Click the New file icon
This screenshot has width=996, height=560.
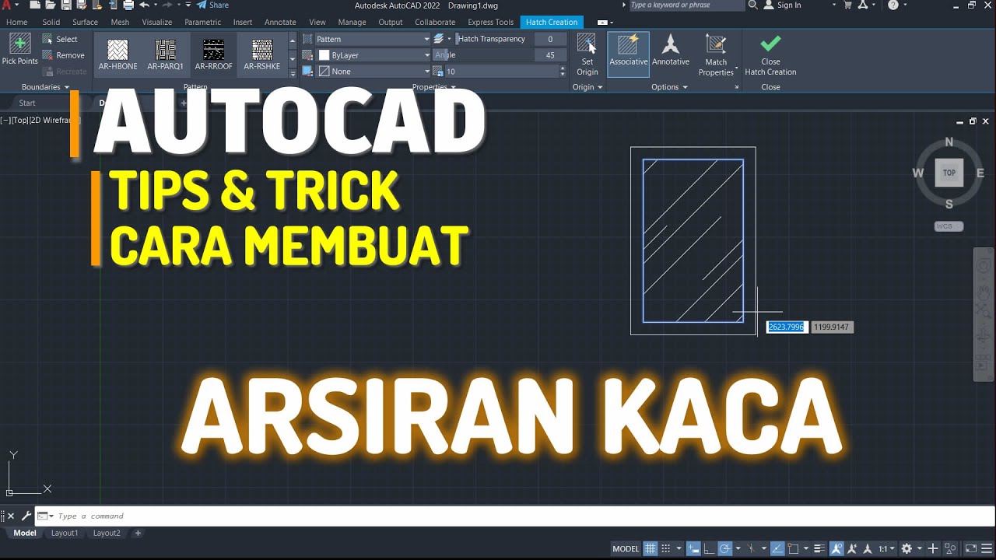35,5
